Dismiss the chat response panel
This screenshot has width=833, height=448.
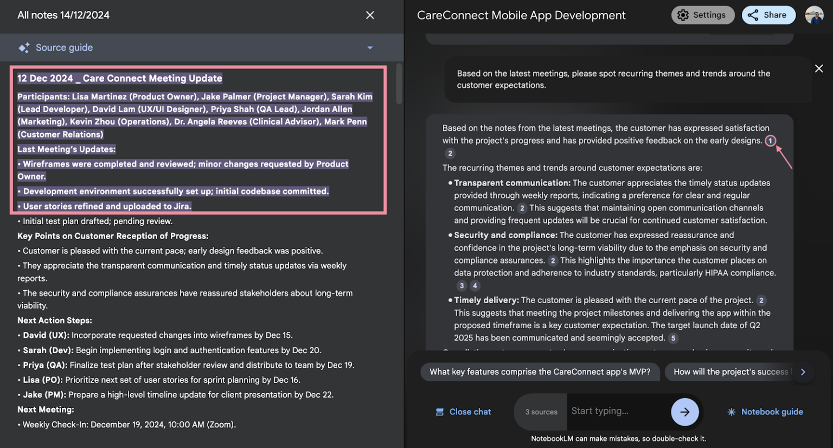click(x=819, y=68)
